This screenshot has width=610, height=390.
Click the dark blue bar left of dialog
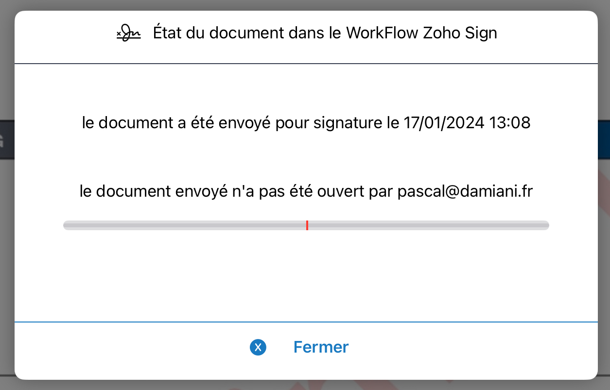pos(7,139)
